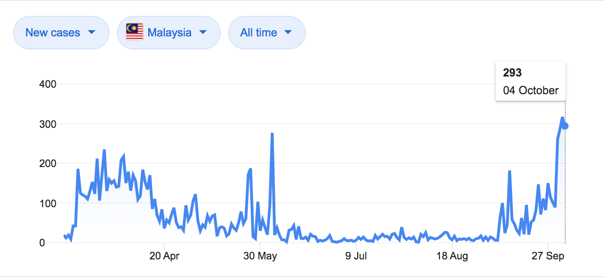Click the New cases dropdown arrow
Screen dimensions: 605x279
click(x=92, y=32)
